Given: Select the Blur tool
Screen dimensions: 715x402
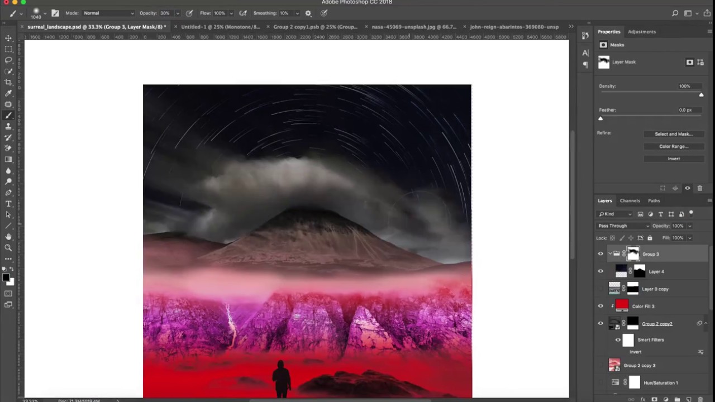Looking at the screenshot, I should click(8, 170).
